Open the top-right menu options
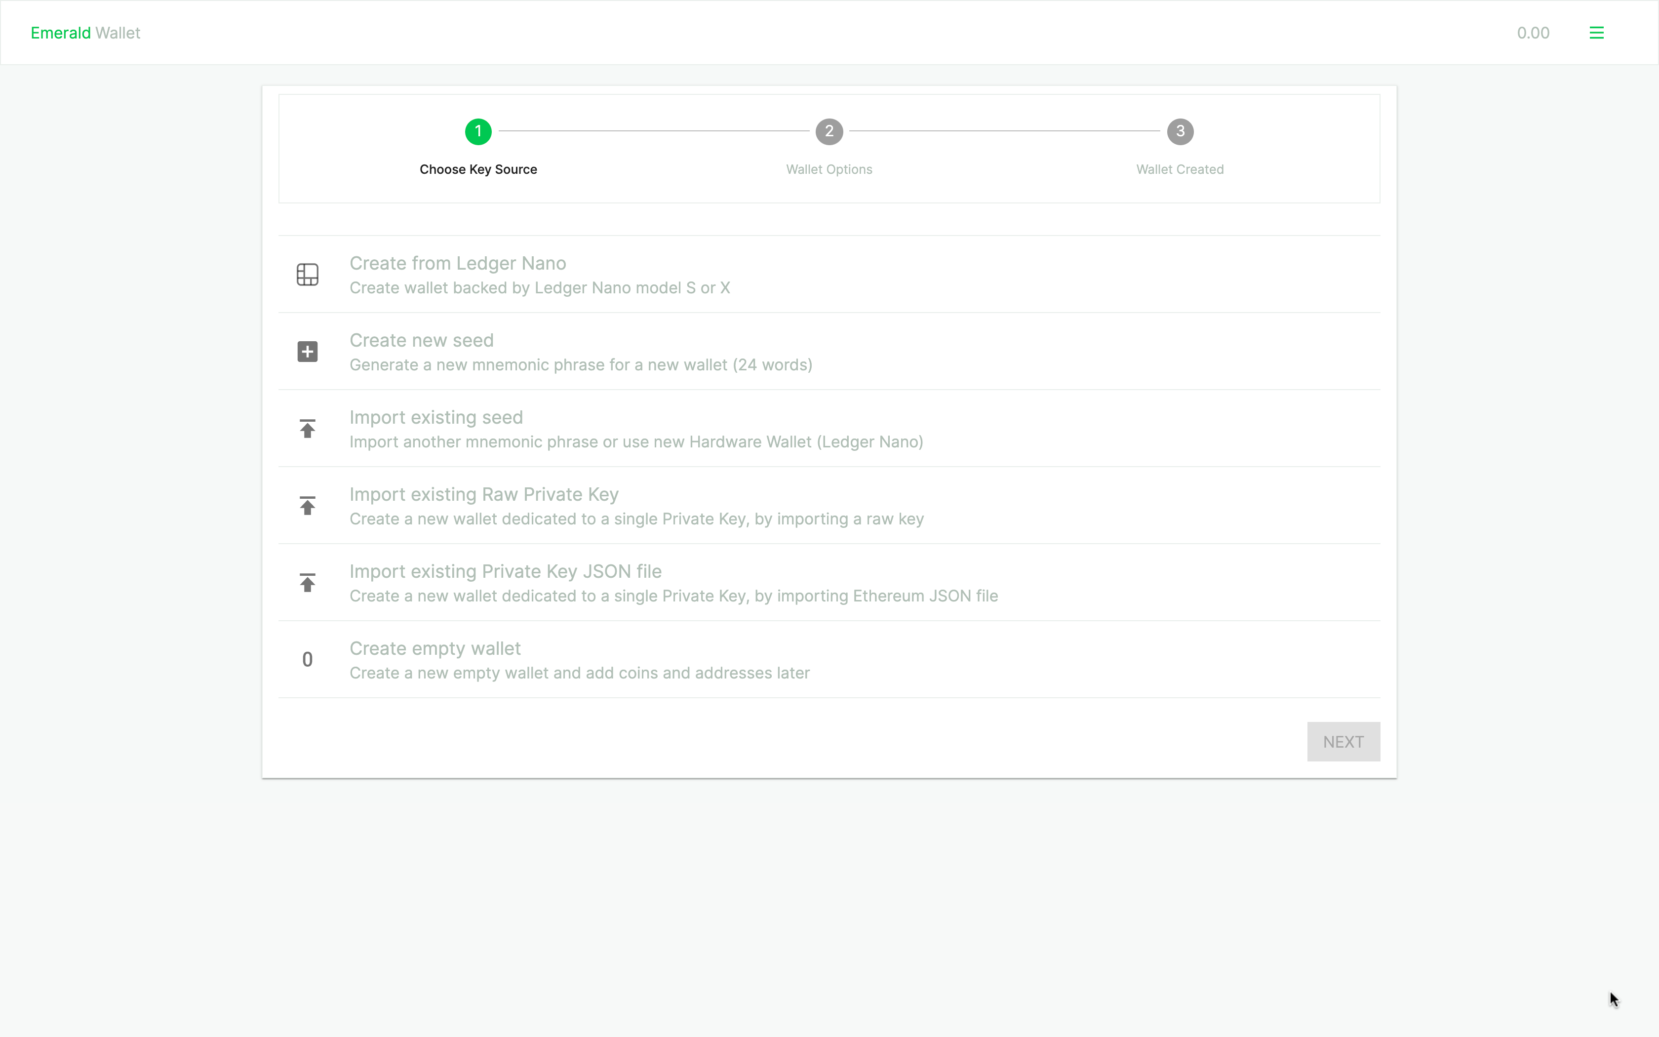 coord(1597,32)
